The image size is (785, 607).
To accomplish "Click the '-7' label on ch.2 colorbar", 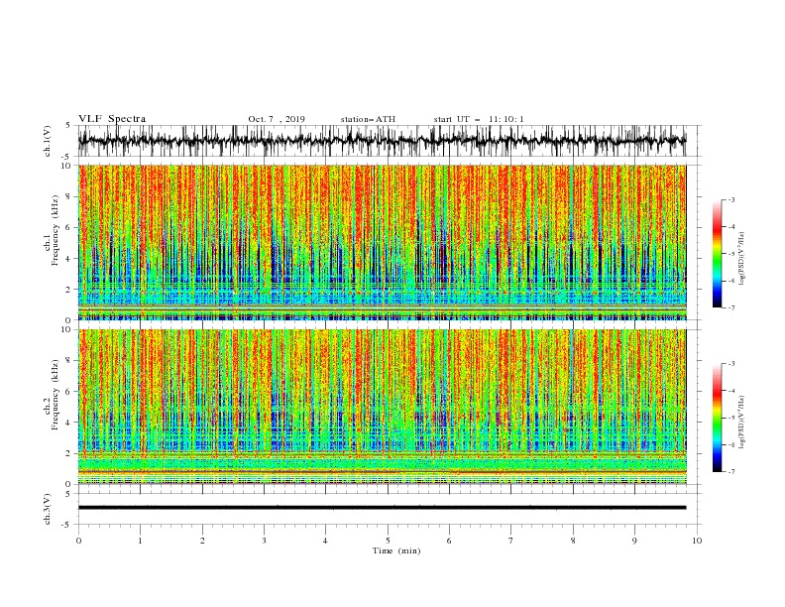I will tap(731, 472).
